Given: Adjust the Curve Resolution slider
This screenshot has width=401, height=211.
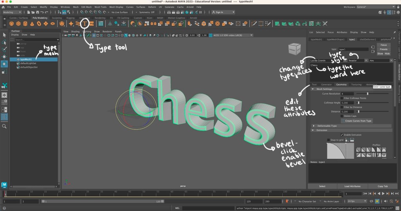Looking at the screenshot, I should (x=367, y=94).
